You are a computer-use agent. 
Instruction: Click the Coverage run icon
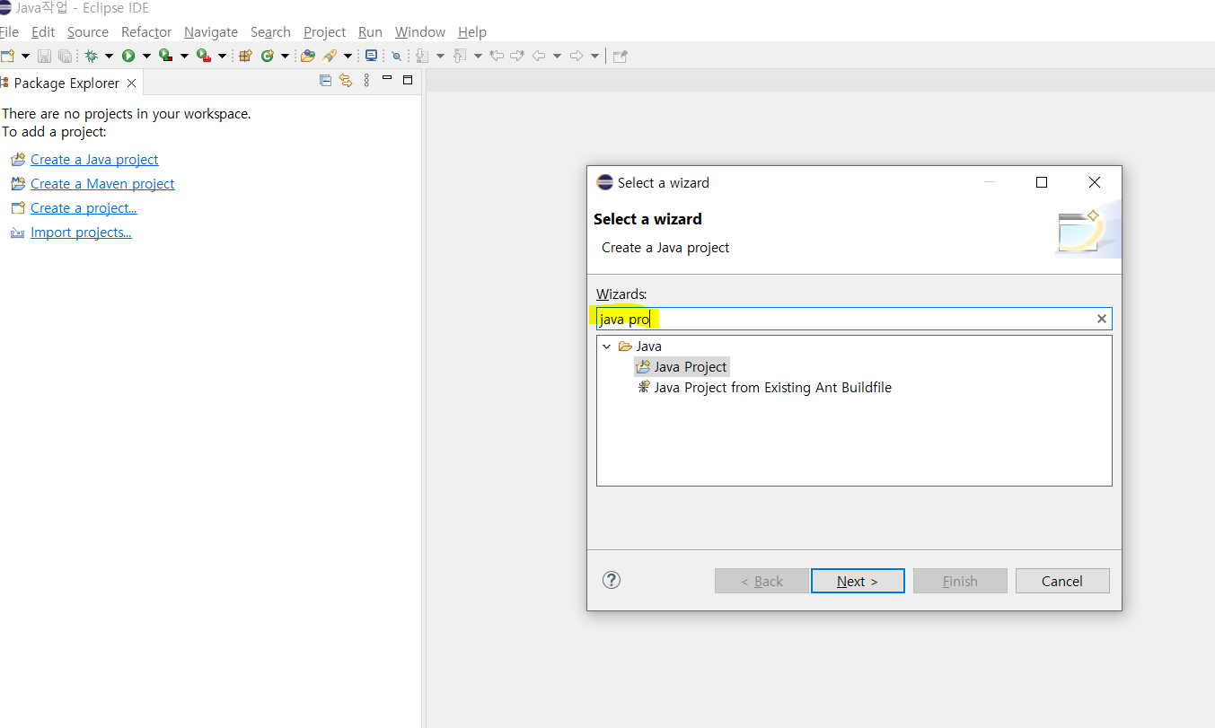tap(165, 56)
